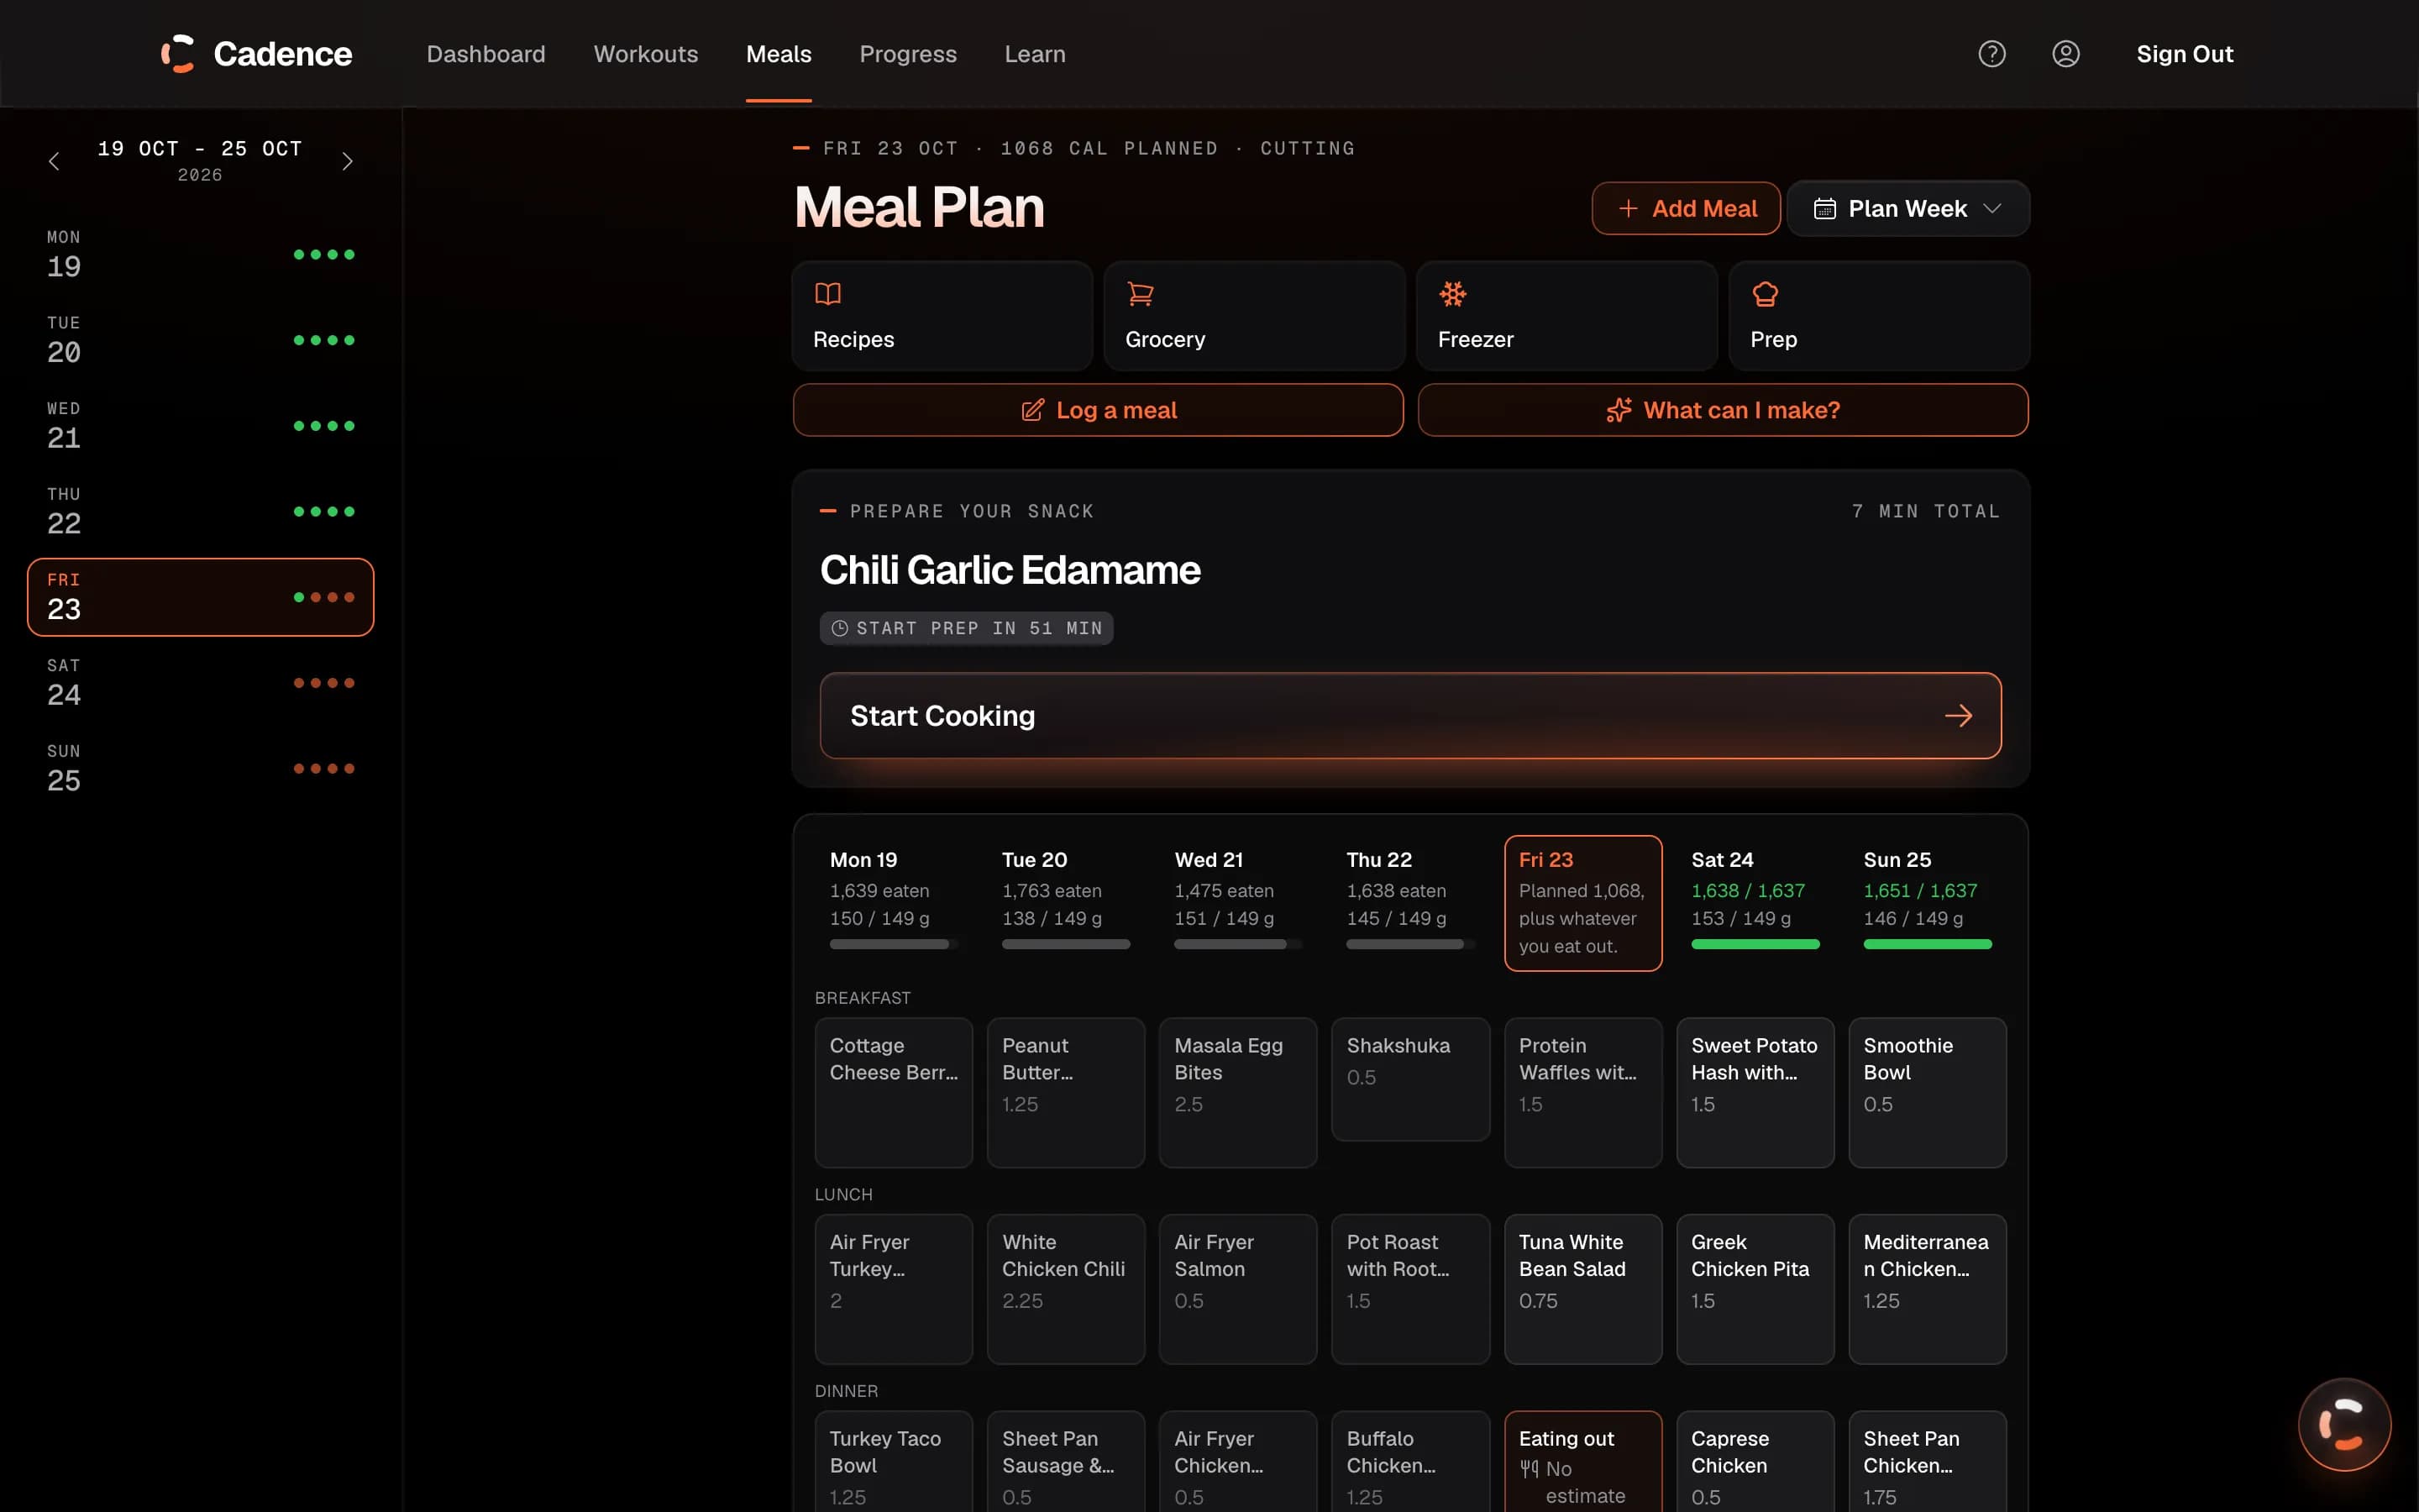Click Tue 20 protein progress bar
The width and height of the screenshot is (2419, 1512).
[x=1066, y=944]
